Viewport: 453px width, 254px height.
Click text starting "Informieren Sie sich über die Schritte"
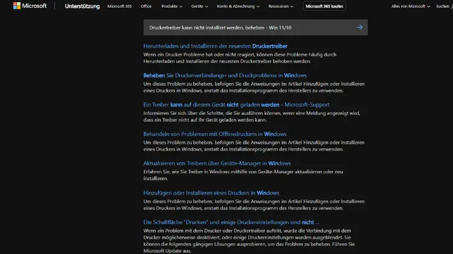(x=252, y=116)
